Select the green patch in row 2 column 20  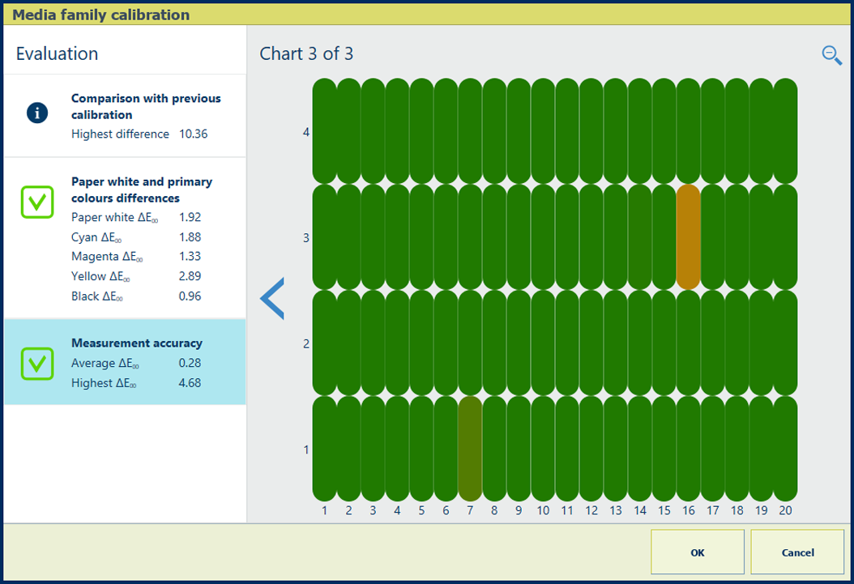click(x=785, y=343)
